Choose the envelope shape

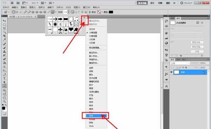76,24
